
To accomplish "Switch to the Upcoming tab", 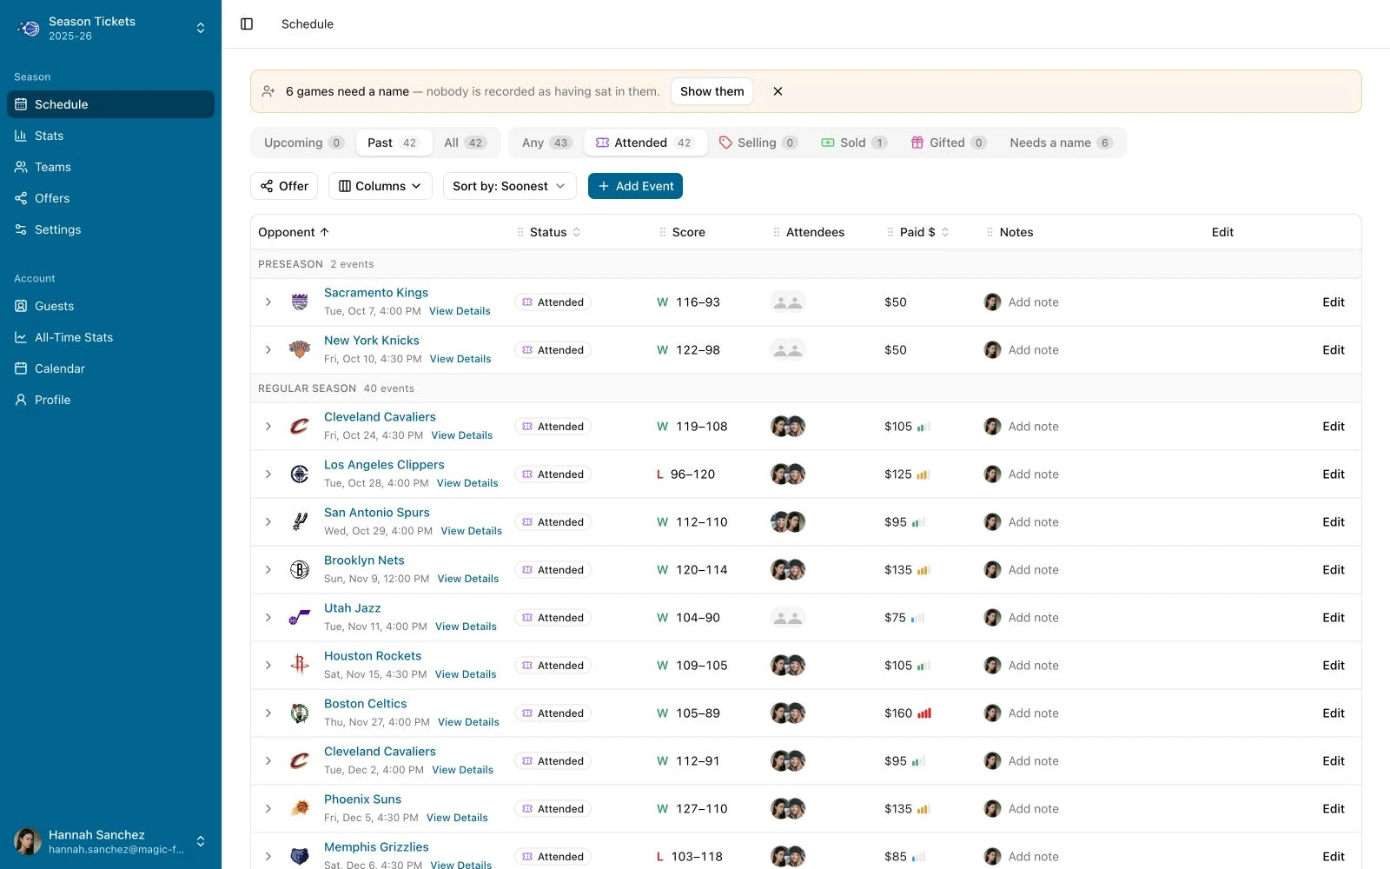I will (304, 143).
